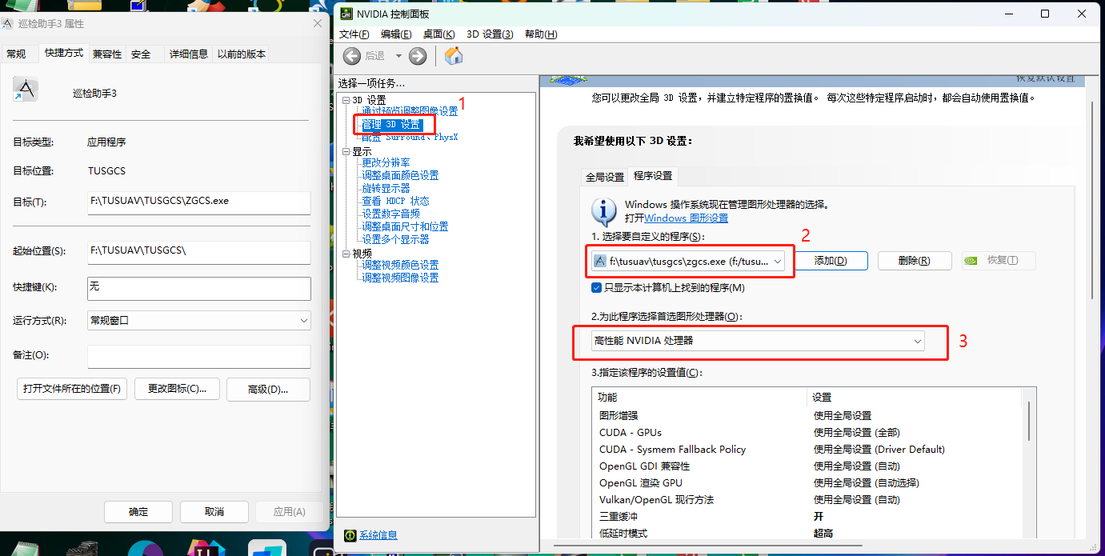
Task: Click the 高级(D)... button
Action: (x=268, y=389)
